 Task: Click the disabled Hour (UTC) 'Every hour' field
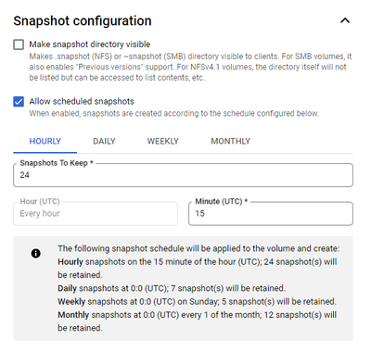tap(96, 213)
